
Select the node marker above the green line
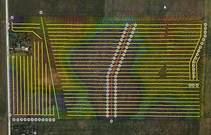pos(41,12)
